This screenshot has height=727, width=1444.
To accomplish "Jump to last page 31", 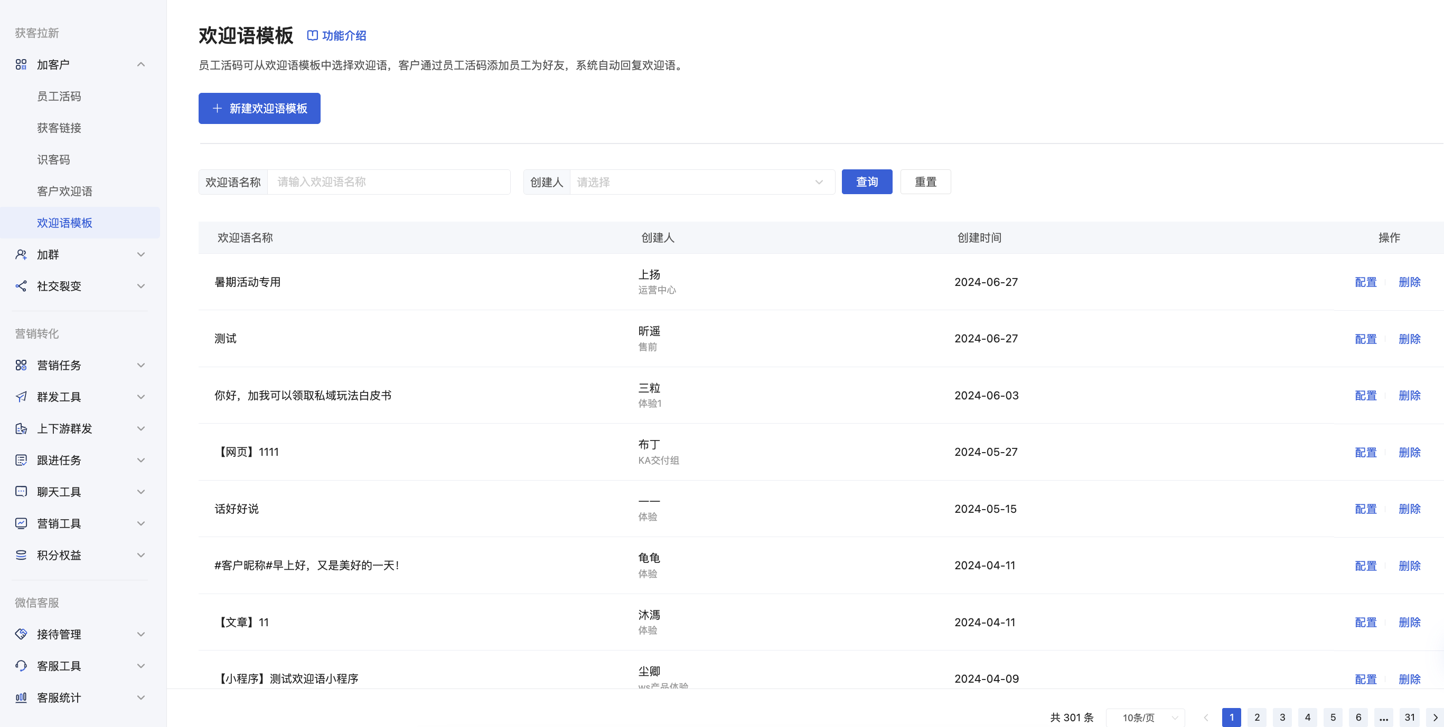I will pyautogui.click(x=1409, y=718).
